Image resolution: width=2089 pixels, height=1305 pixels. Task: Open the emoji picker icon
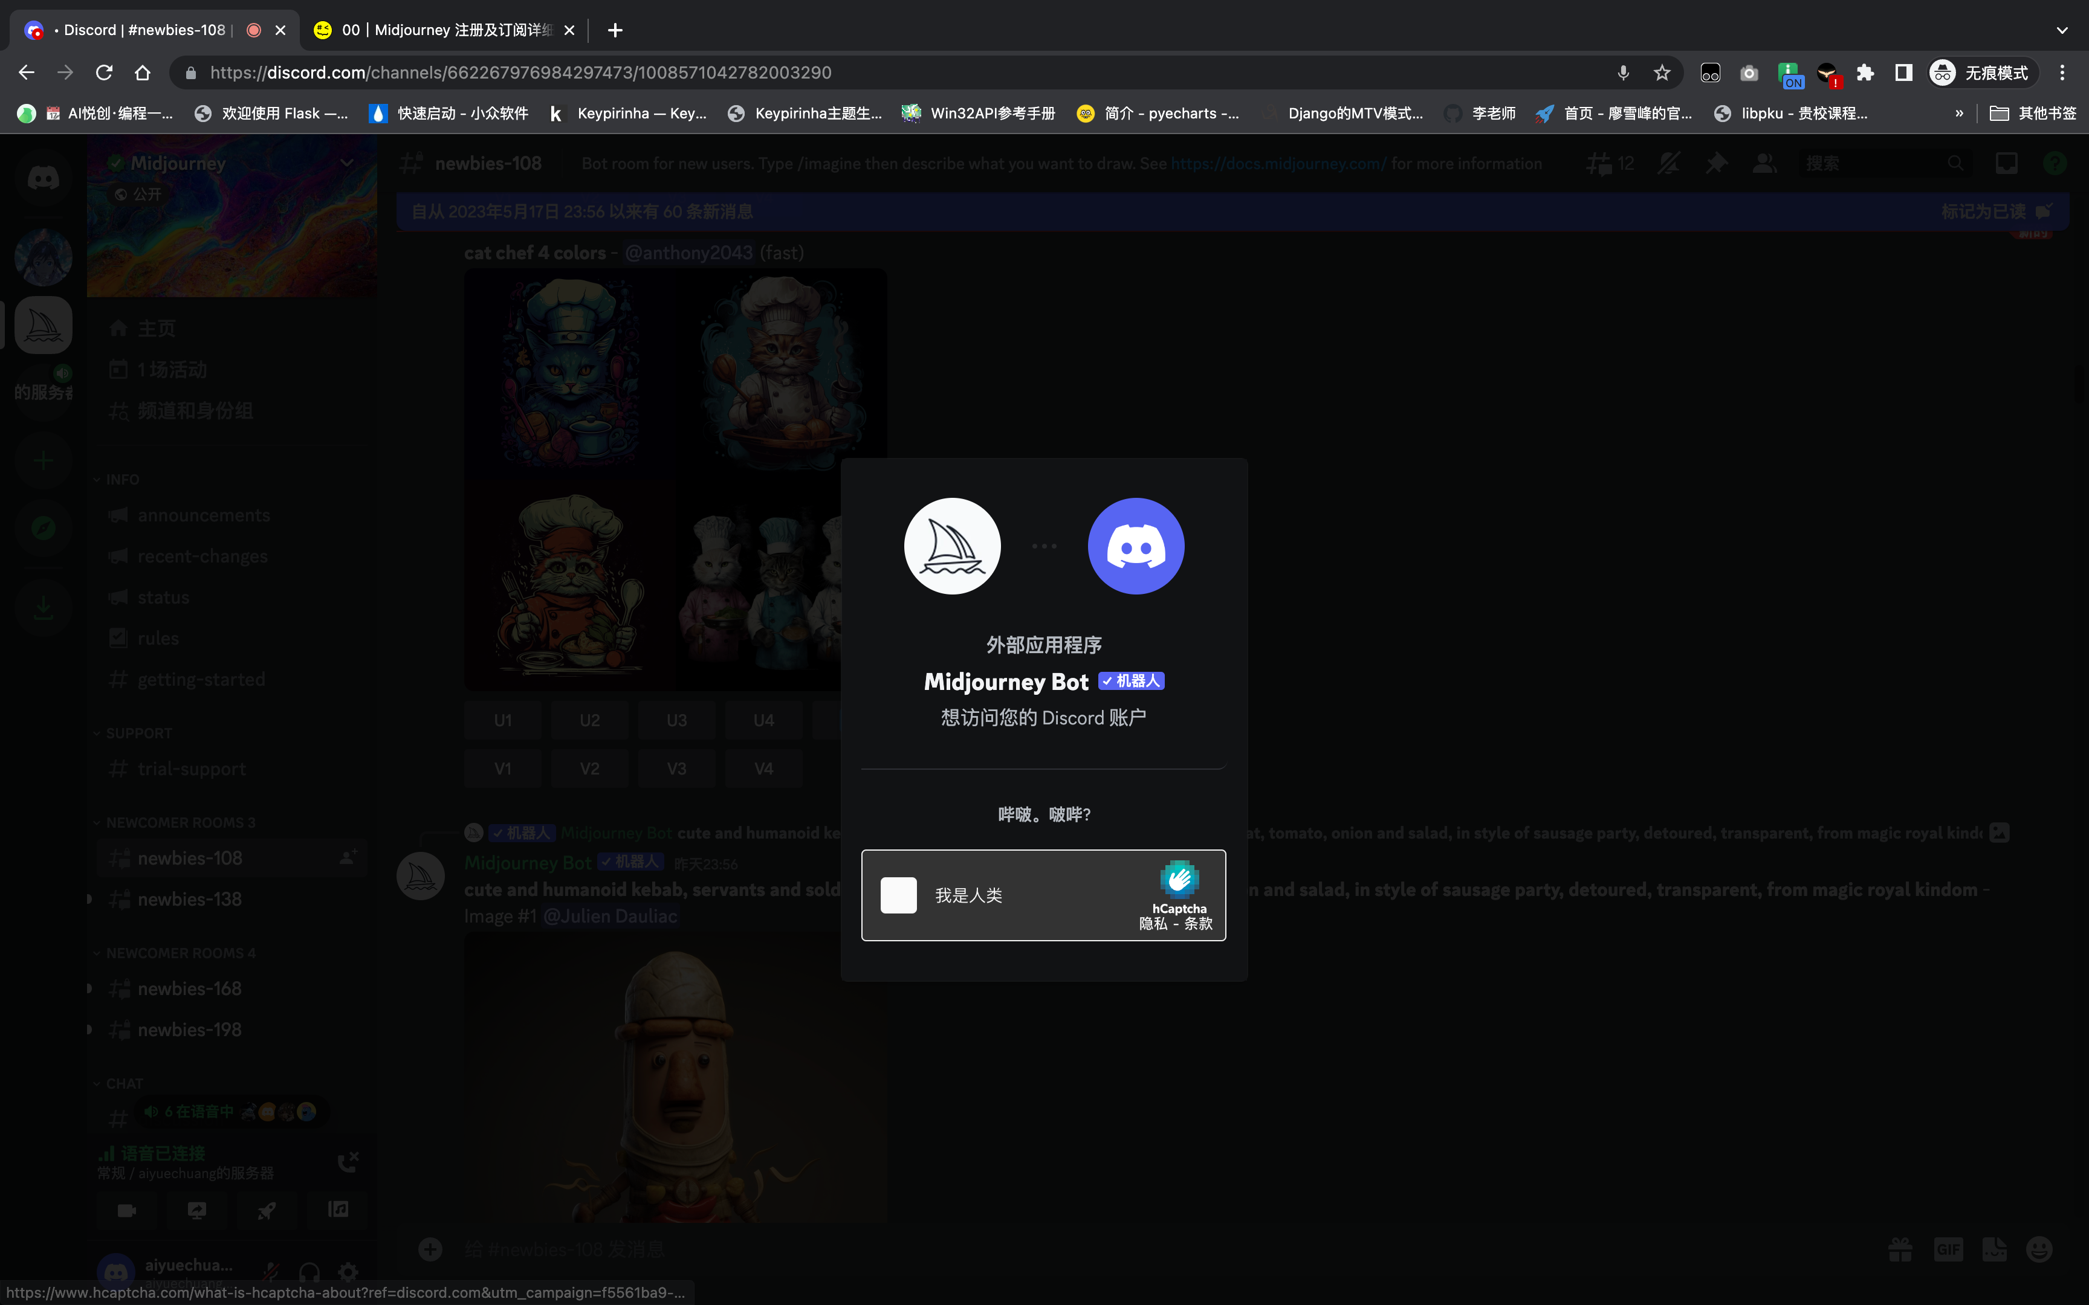tap(2040, 1249)
